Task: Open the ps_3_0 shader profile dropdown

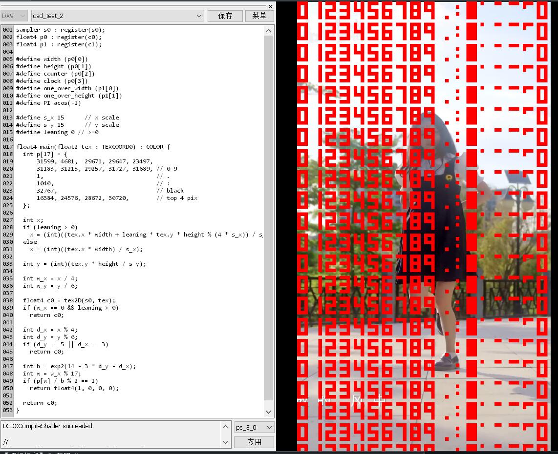Action: (x=254, y=427)
